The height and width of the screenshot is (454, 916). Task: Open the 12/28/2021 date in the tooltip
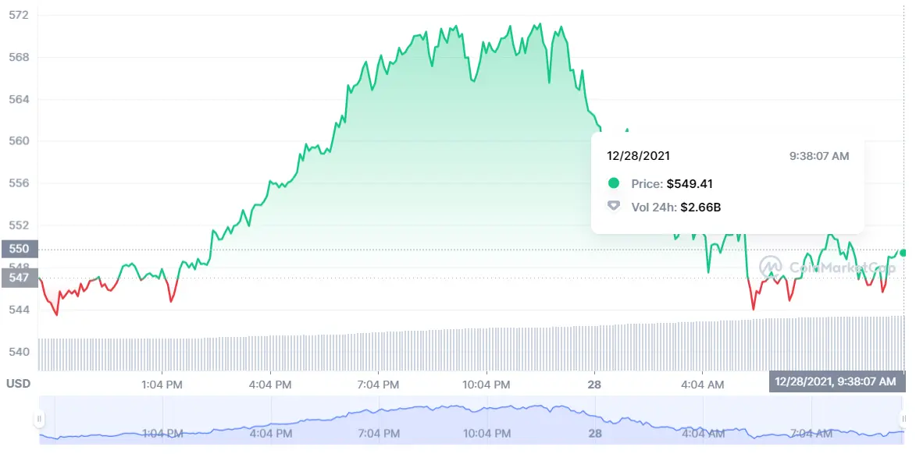[x=639, y=156]
